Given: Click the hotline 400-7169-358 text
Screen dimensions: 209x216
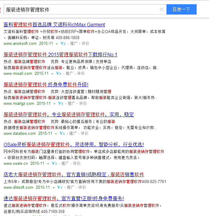Looking at the screenshot, I should click(53, 211).
